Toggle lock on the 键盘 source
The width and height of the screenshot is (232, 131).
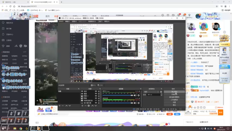[x=99, y=93]
